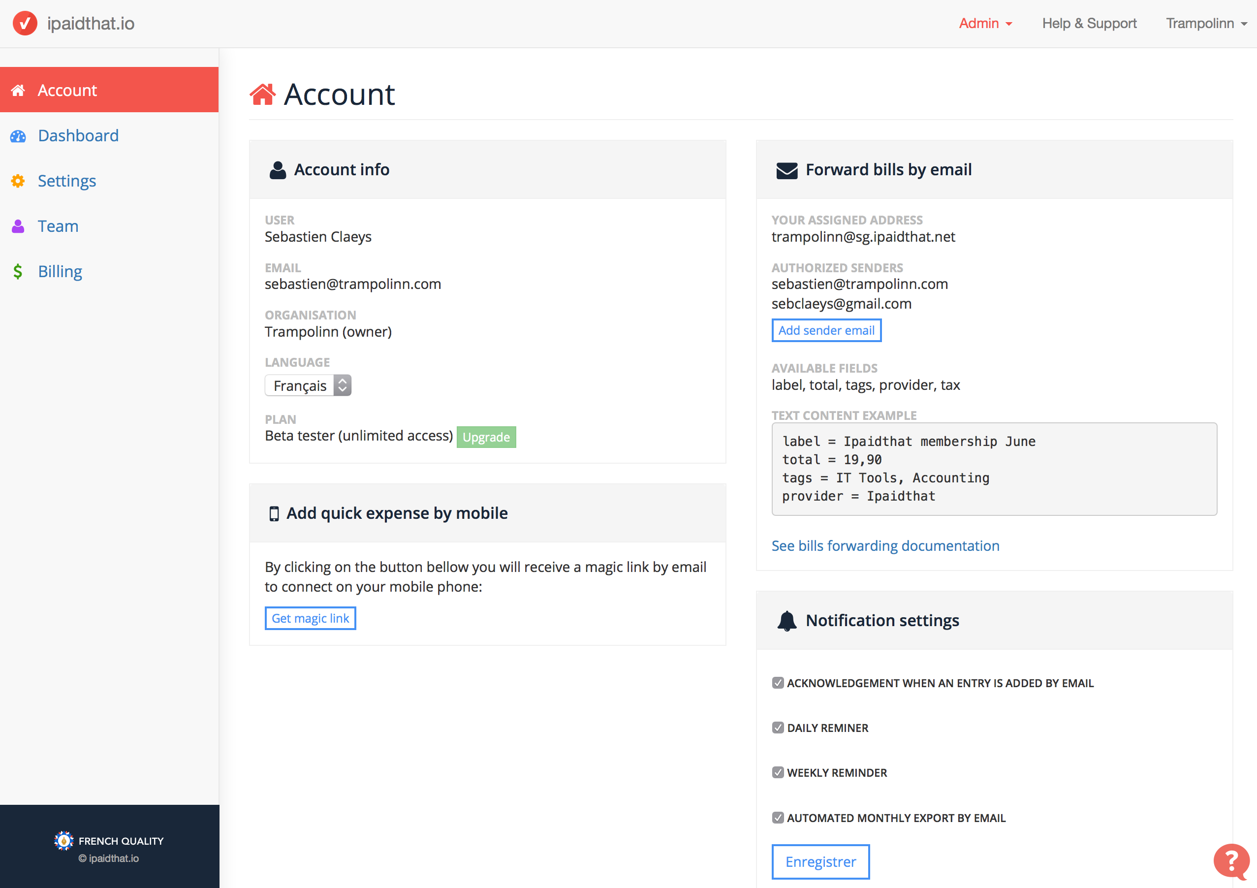Screen dimensions: 1257x888
Task: Open See bills forwarding documentation link
Action: click(x=885, y=546)
